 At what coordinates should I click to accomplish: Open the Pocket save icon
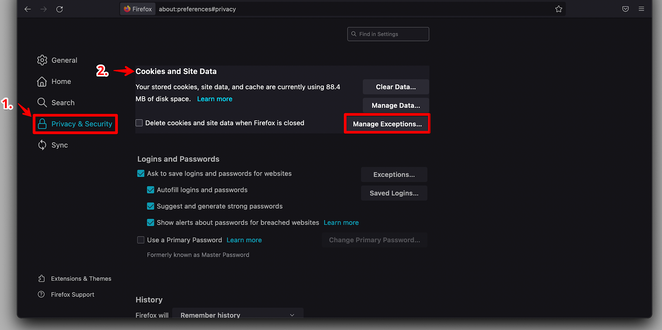(625, 9)
